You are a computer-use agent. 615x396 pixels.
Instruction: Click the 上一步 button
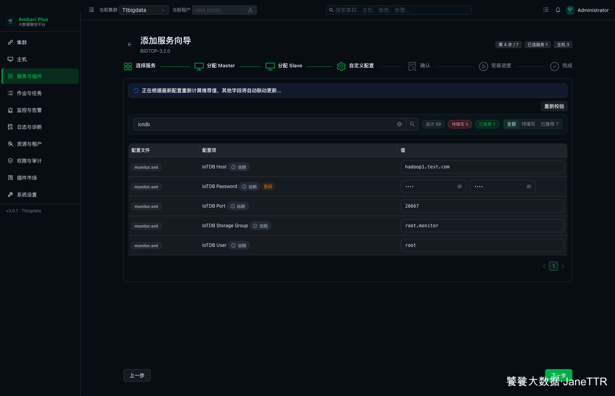137,375
